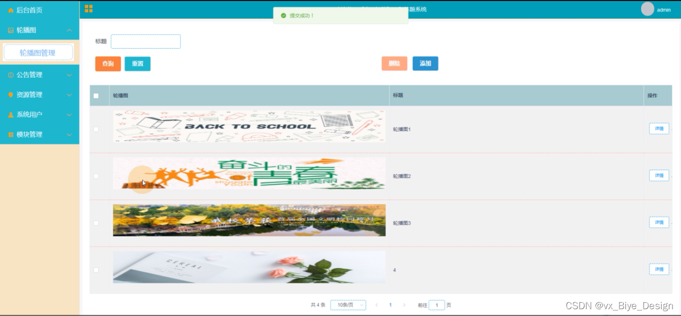Screen dimensions: 681x316
Task: Click the orange 查询 button
Action: tap(108, 63)
